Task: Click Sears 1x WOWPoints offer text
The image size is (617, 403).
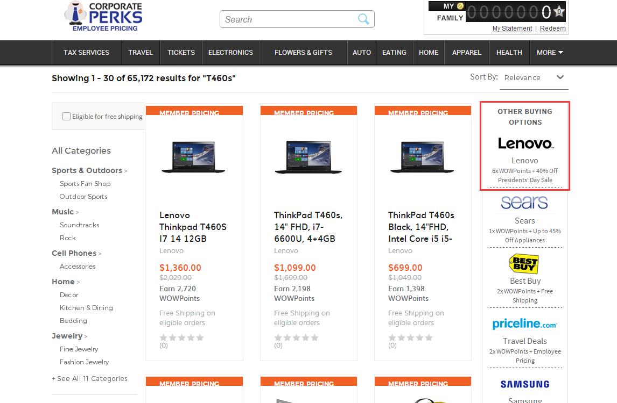Action: pos(525,236)
